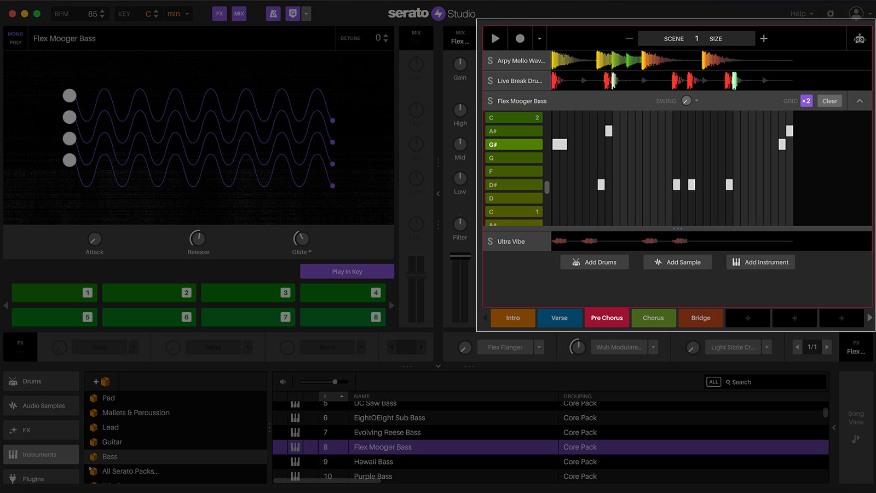The width and height of the screenshot is (876, 493).
Task: Open Drums library category
Action: click(41, 381)
